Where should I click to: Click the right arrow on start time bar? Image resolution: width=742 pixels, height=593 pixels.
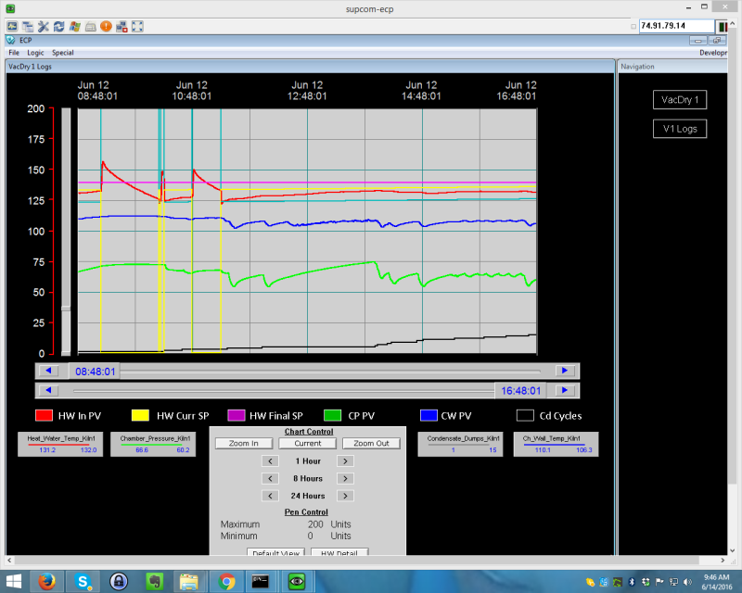point(565,371)
